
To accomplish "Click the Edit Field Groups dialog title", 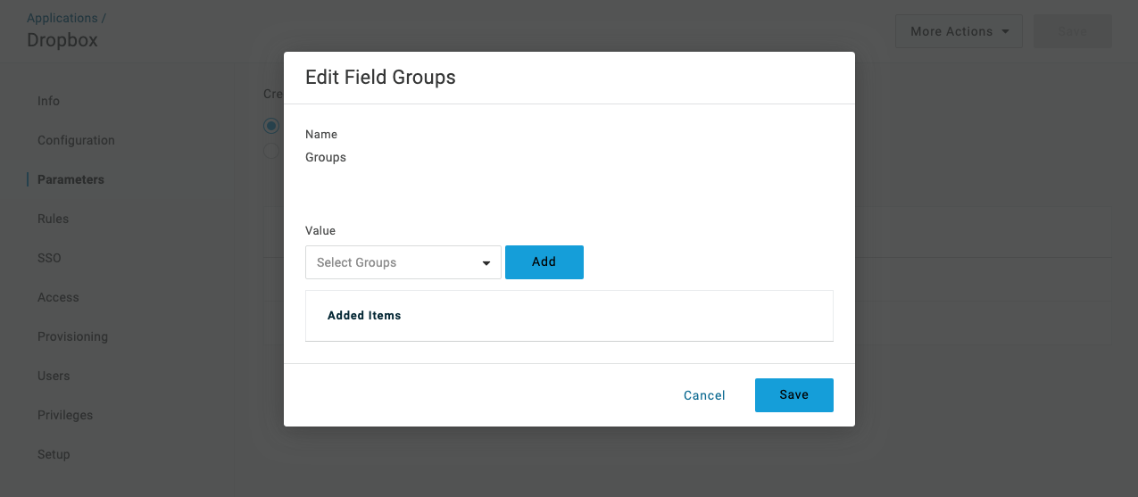I will 380,78.
